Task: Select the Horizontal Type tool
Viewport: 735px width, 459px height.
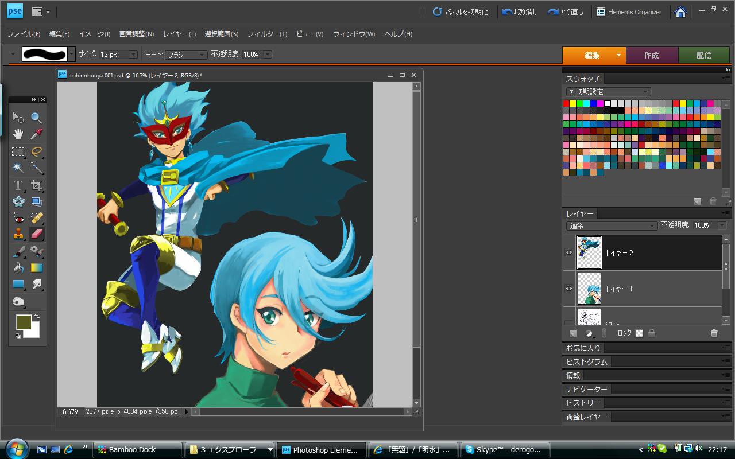Action: [18, 185]
